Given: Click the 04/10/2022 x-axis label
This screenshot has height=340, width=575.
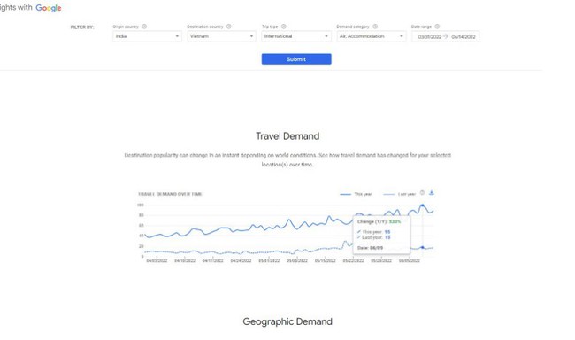Looking at the screenshot, I should [185, 260].
